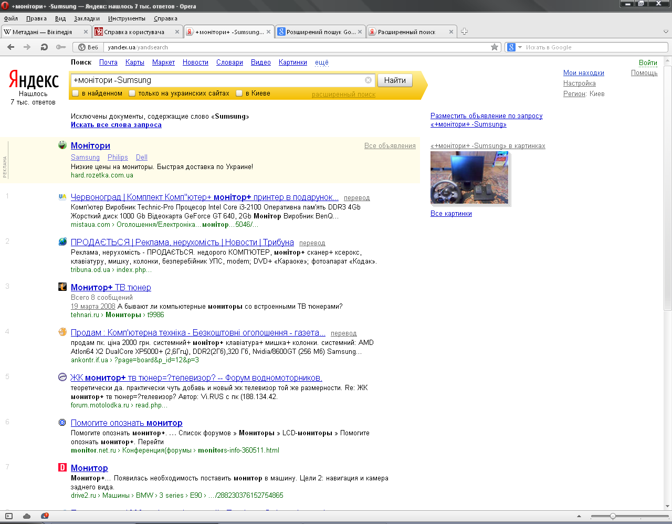Clear the Yandex search query

coord(368,80)
